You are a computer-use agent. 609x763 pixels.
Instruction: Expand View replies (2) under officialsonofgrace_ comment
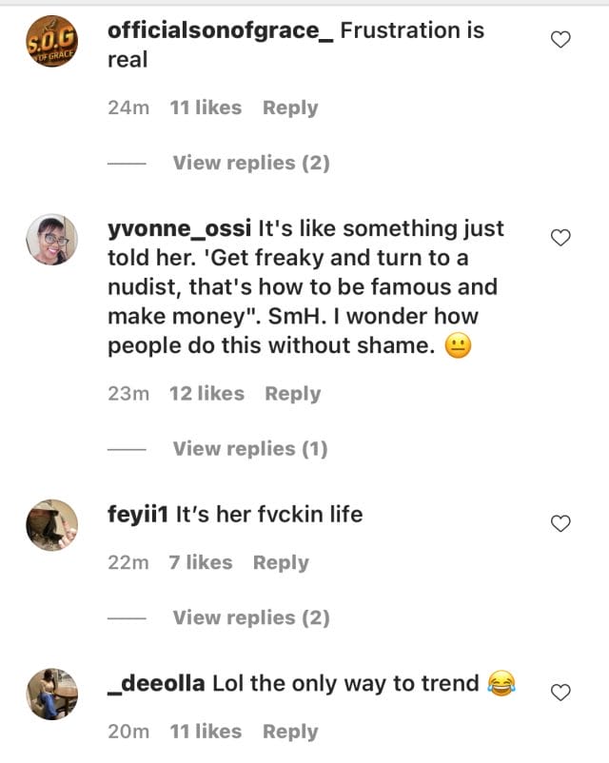point(251,163)
